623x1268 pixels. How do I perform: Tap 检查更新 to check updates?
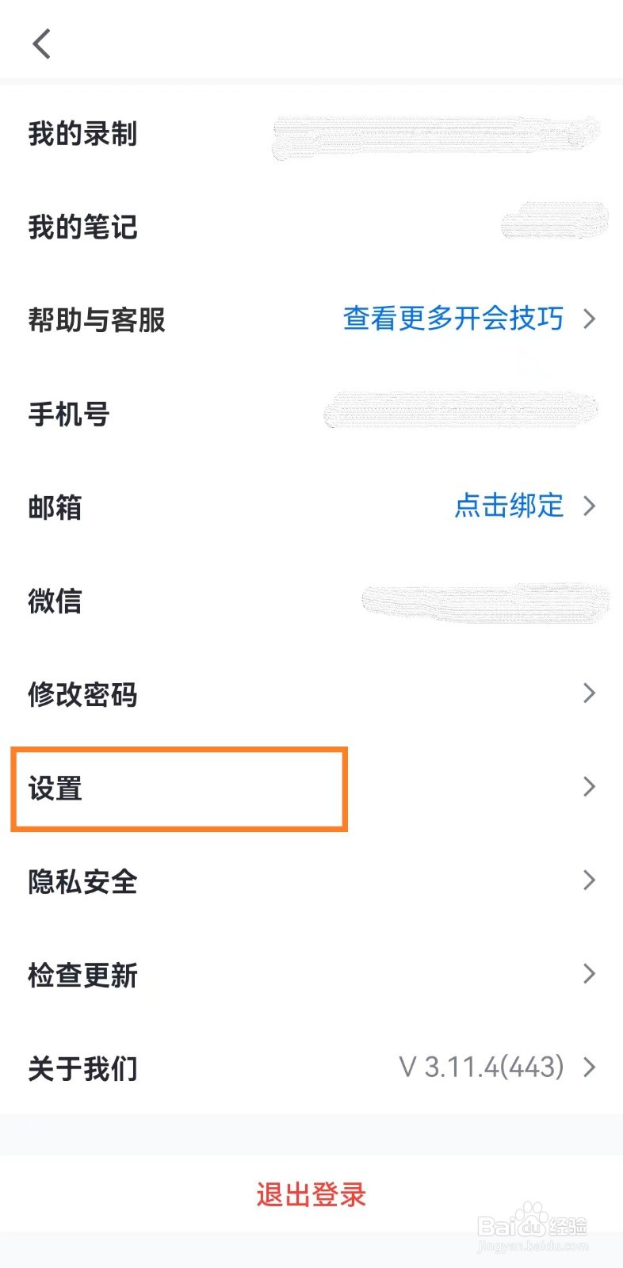pos(82,974)
